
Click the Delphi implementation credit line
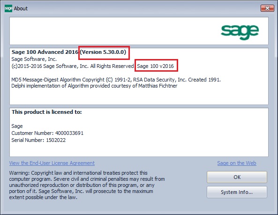click(94, 86)
